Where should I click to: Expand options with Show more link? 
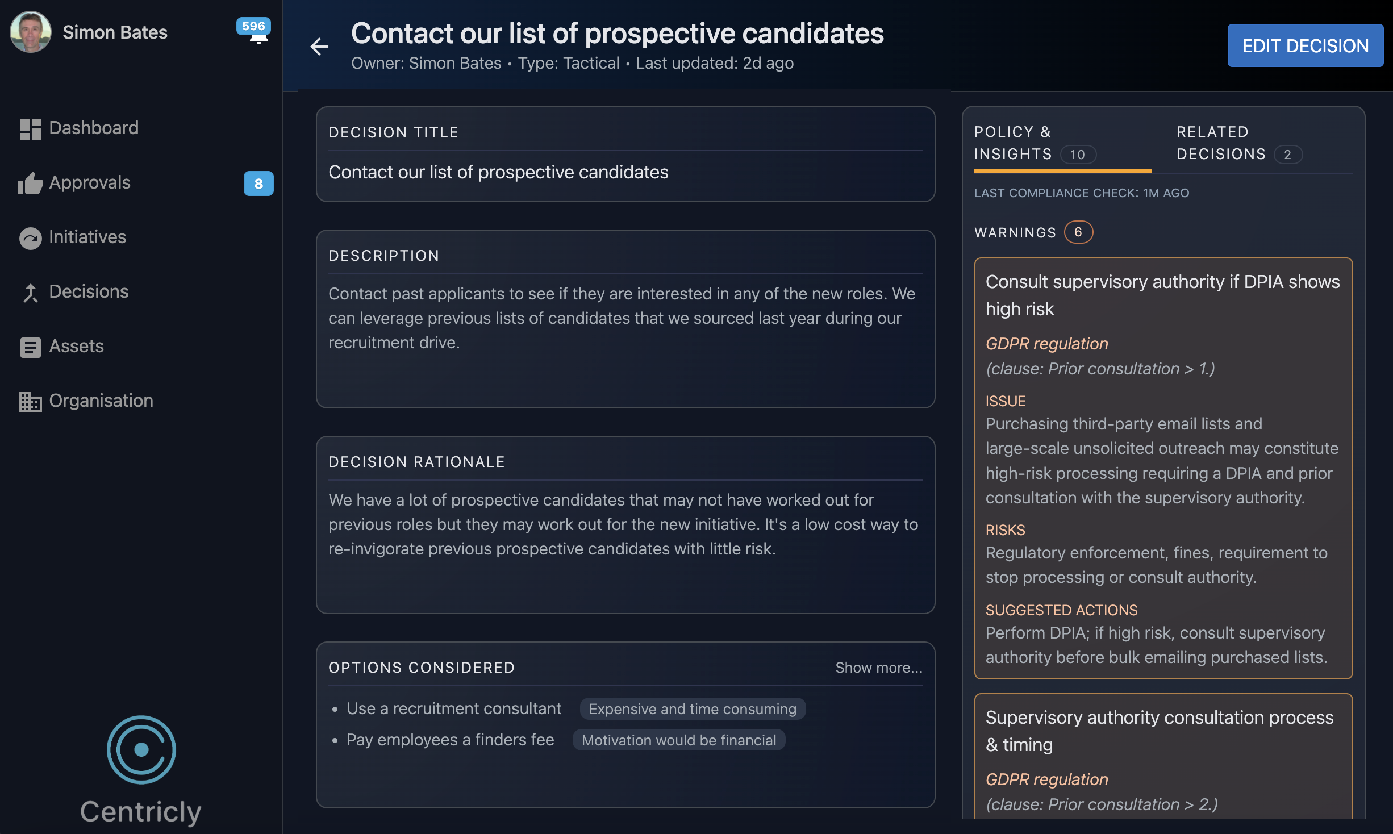tap(878, 668)
